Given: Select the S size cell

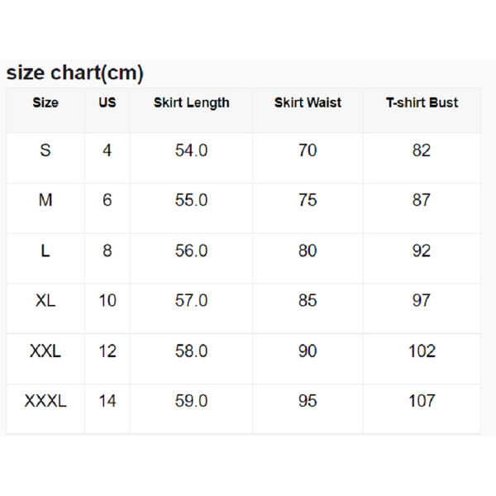Looking at the screenshot, I should click(45, 150).
